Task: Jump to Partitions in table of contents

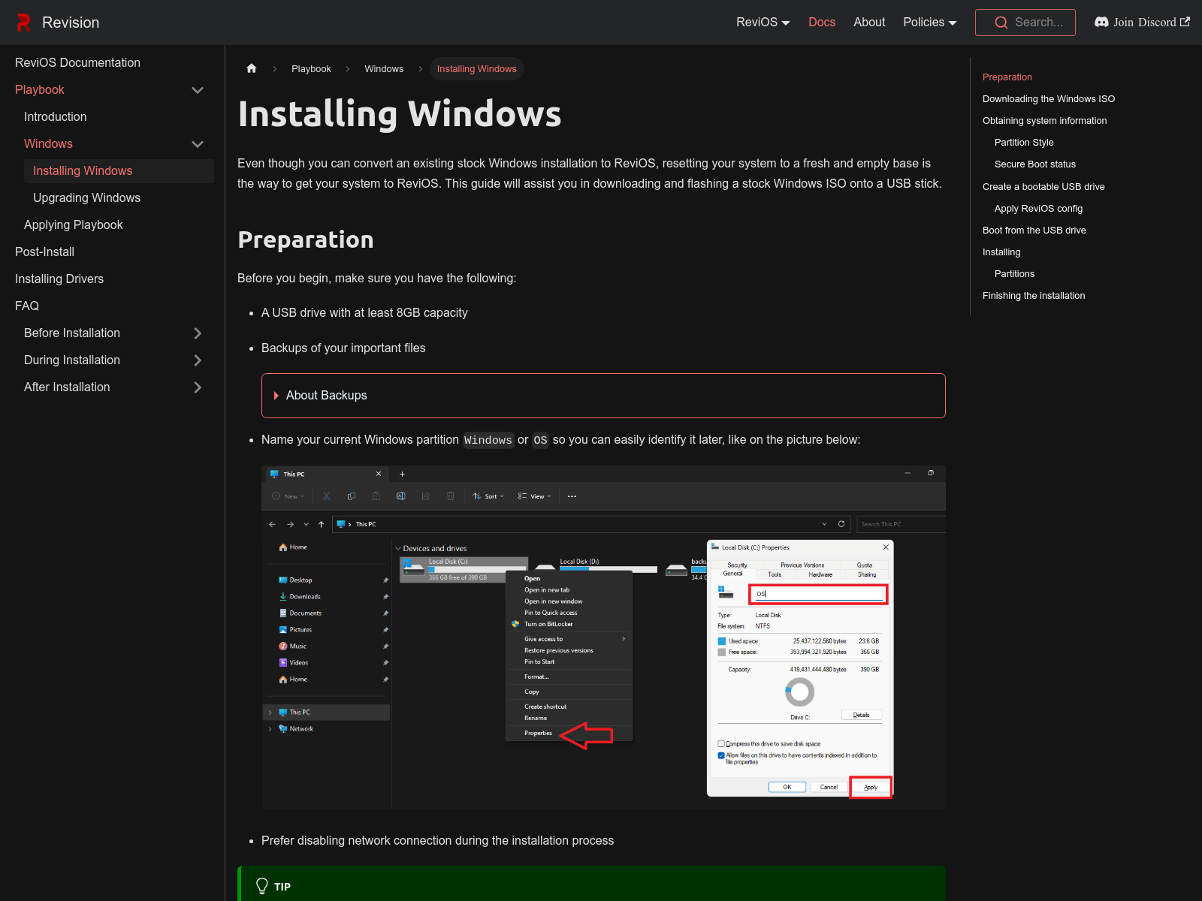Action: click(1014, 274)
